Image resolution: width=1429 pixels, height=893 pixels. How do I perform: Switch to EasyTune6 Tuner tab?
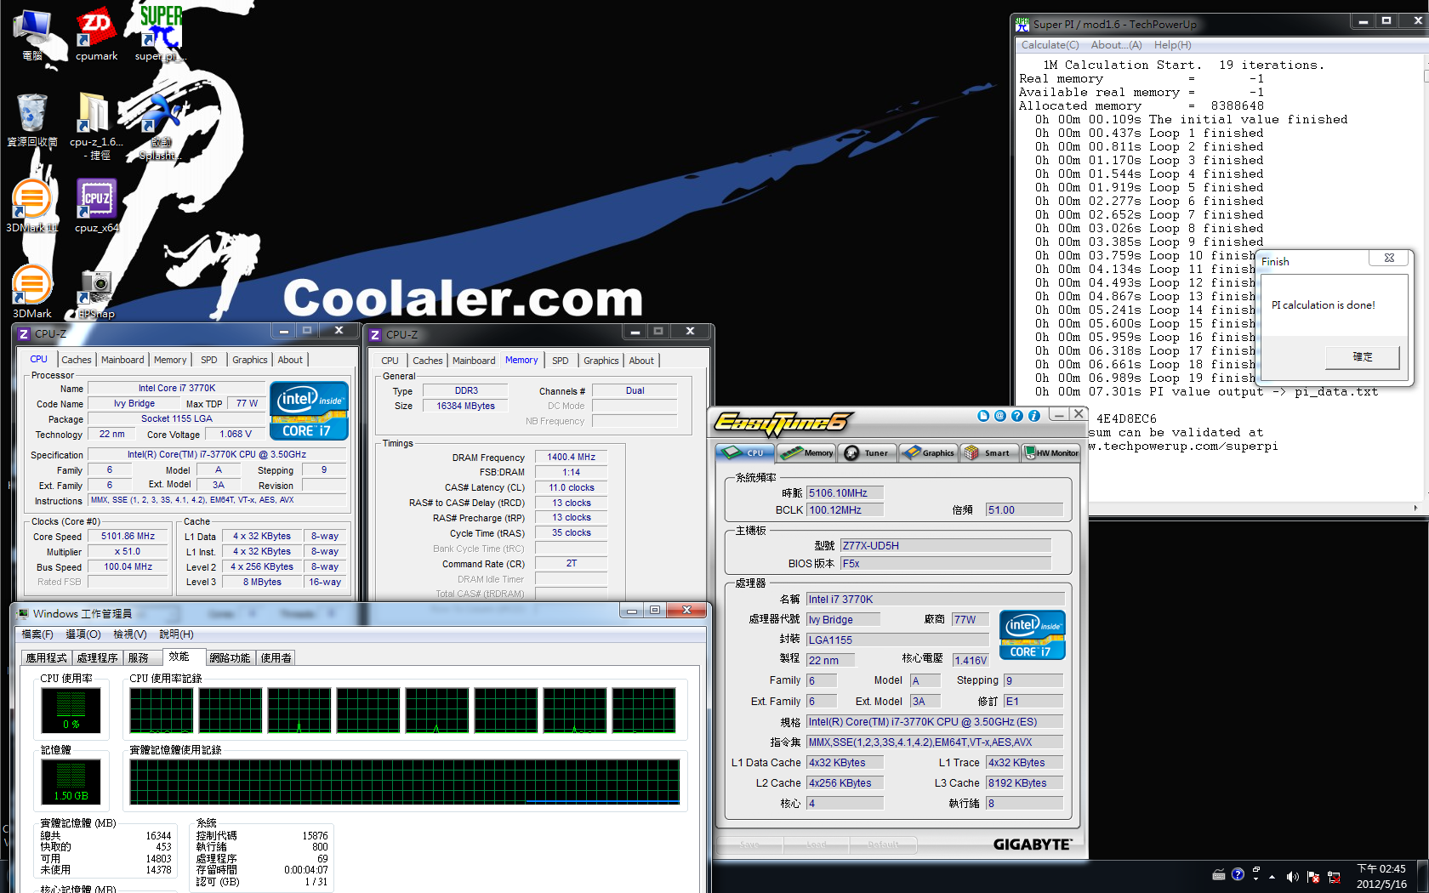tap(868, 452)
